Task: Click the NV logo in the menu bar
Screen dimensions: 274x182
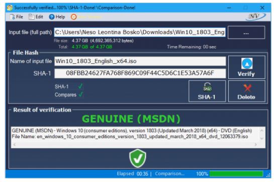Action: 255,17
